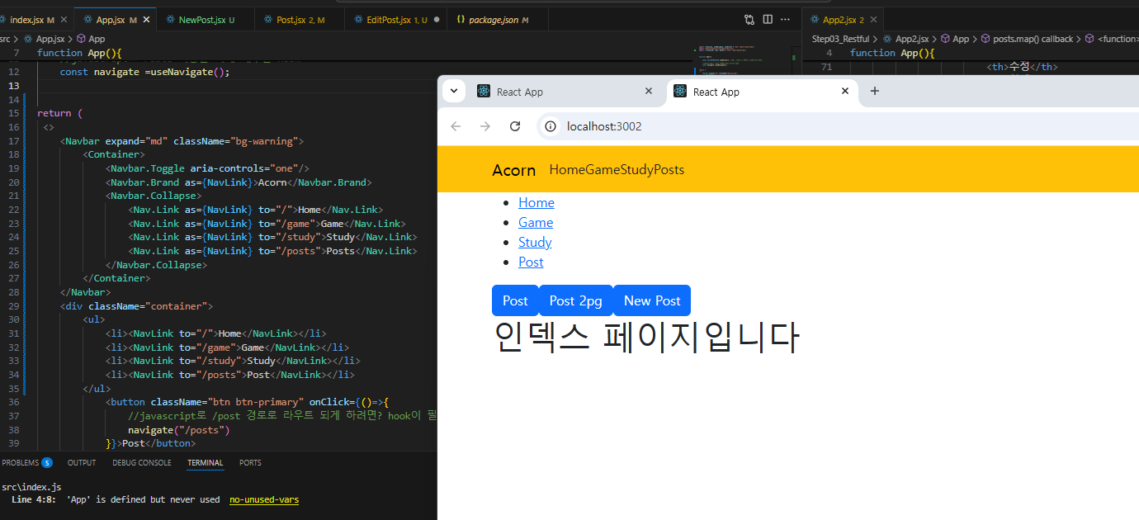Click the no-unused-vars link in the terminal

pyautogui.click(x=264, y=500)
